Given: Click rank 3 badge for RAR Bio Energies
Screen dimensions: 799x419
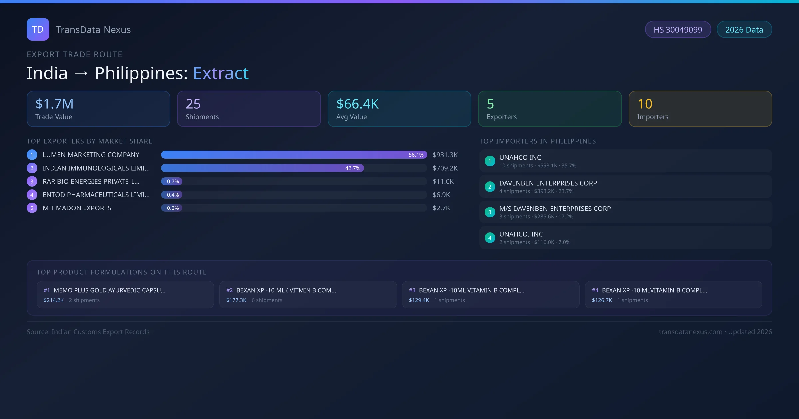Looking at the screenshot, I should 32,181.
